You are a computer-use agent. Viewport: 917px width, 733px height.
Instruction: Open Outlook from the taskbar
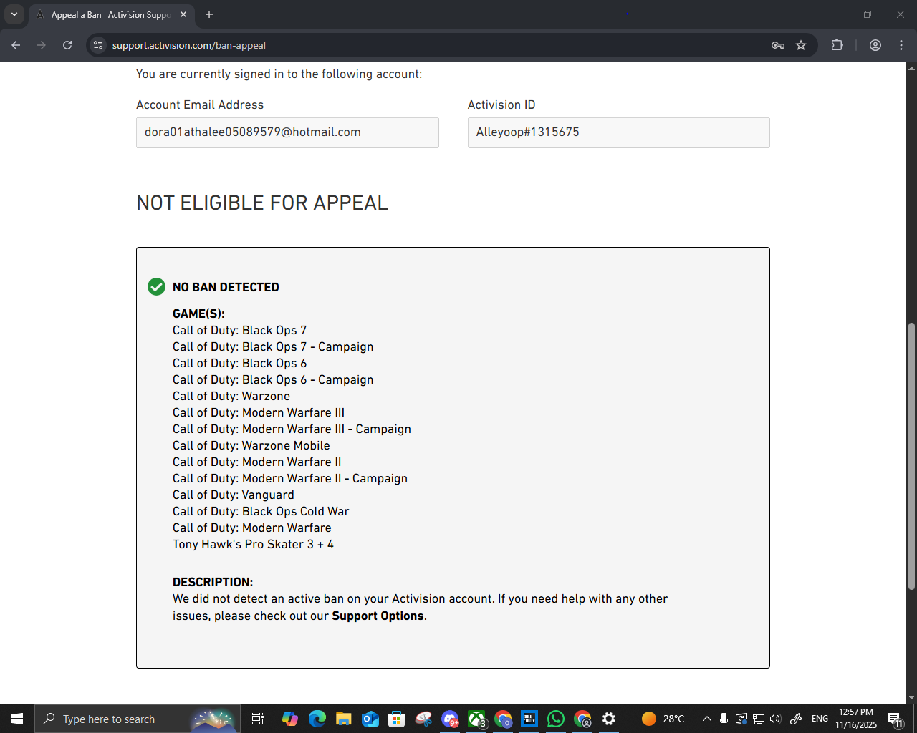(370, 719)
